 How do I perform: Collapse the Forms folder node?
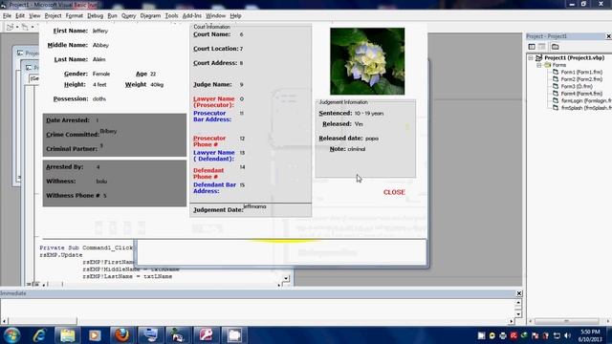coord(538,65)
